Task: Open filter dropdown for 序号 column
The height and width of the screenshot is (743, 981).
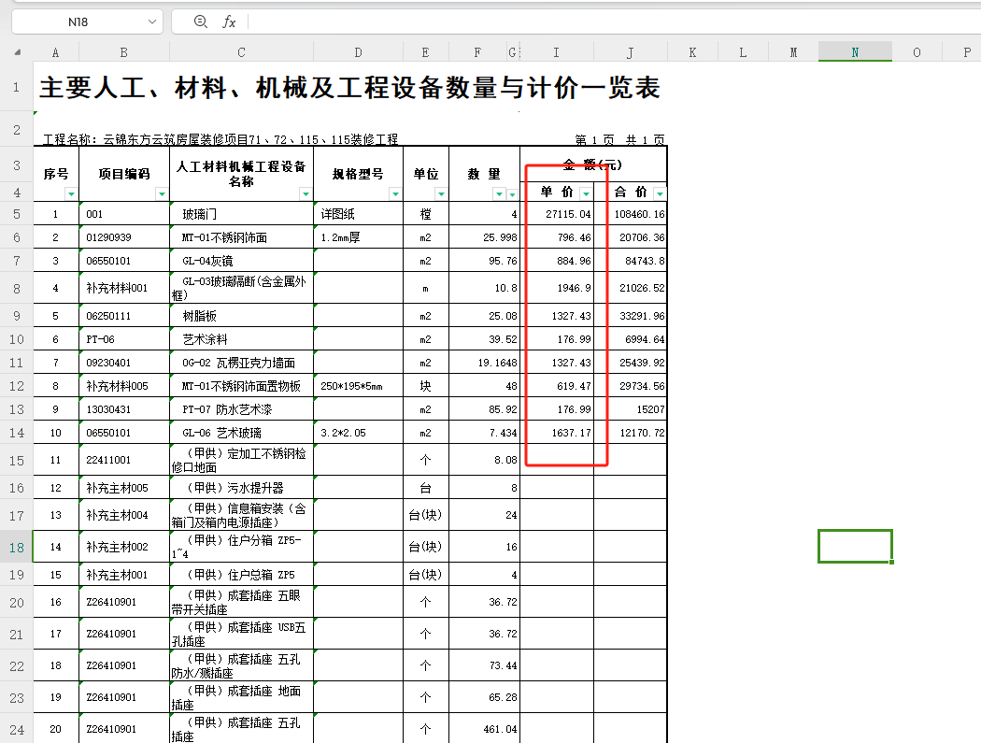Action: 71,194
